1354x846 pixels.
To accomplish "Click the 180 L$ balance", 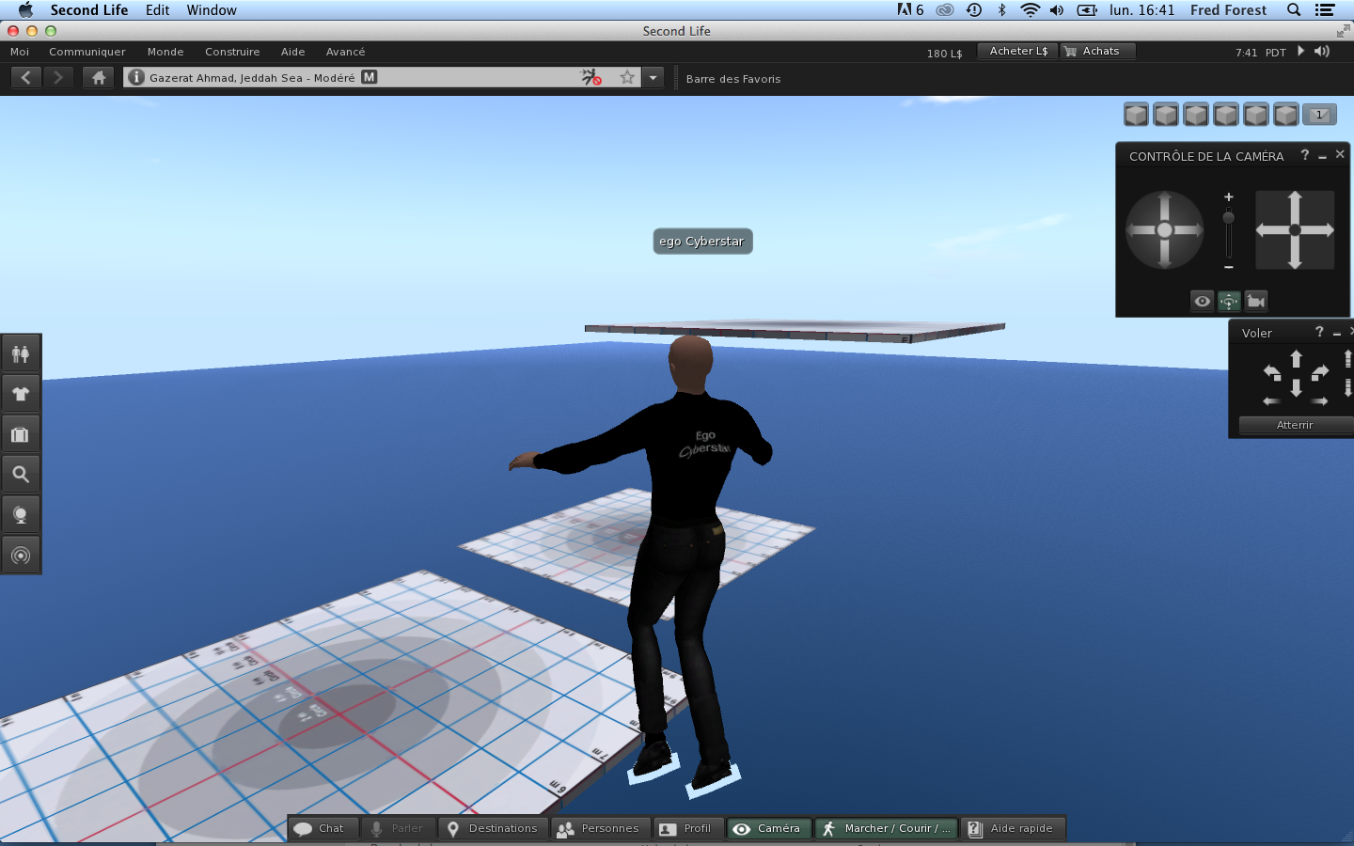I will click(x=944, y=54).
